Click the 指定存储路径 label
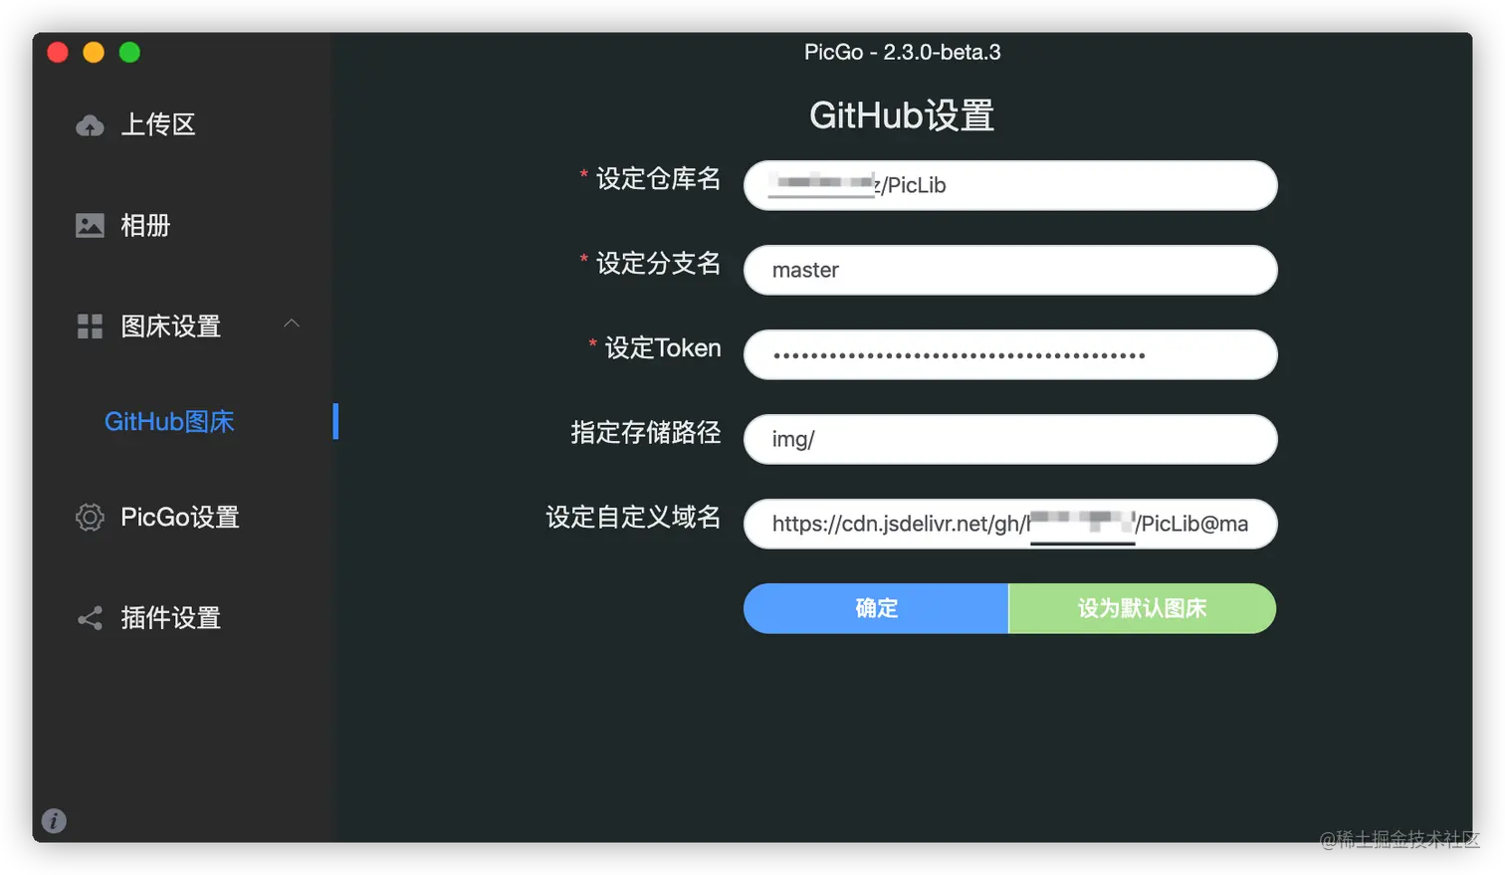Image resolution: width=1505 pixels, height=875 pixels. click(645, 433)
